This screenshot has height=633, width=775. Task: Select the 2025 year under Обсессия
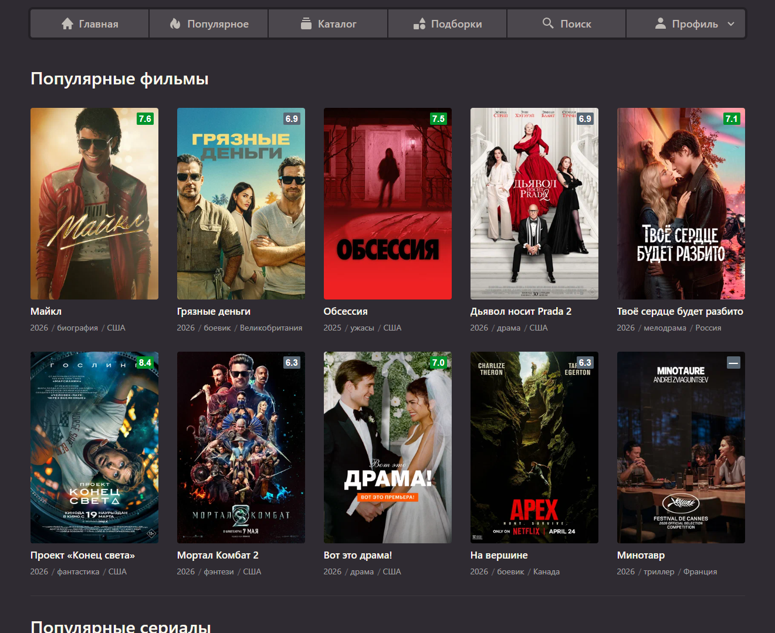(x=332, y=328)
